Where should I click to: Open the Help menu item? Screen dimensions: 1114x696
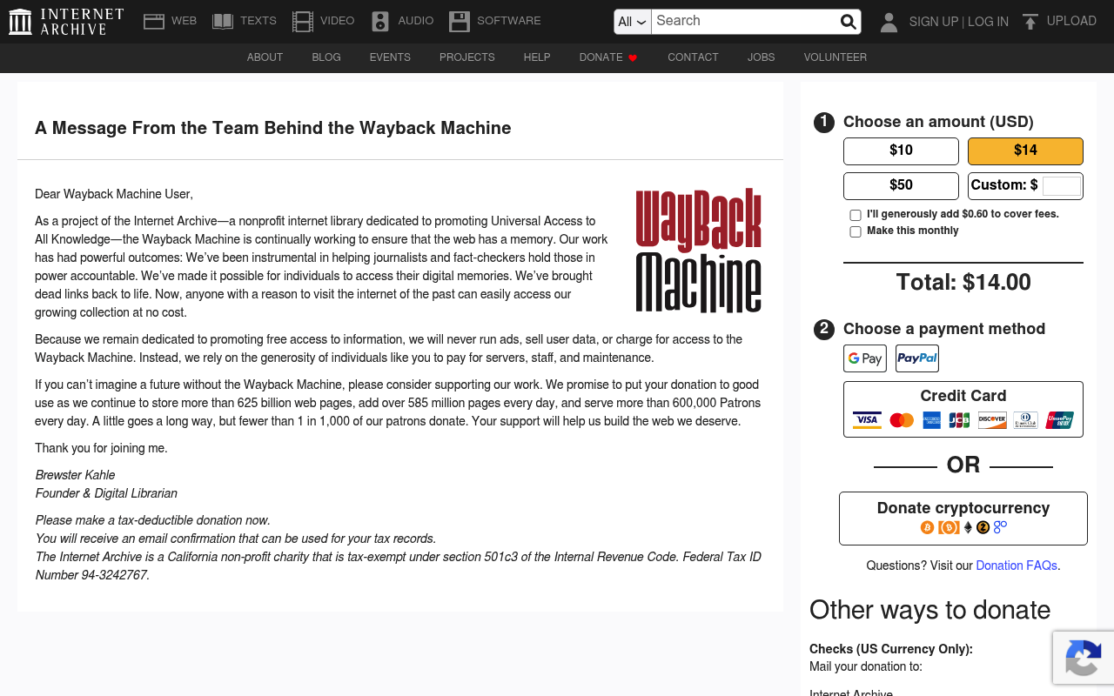click(x=537, y=57)
